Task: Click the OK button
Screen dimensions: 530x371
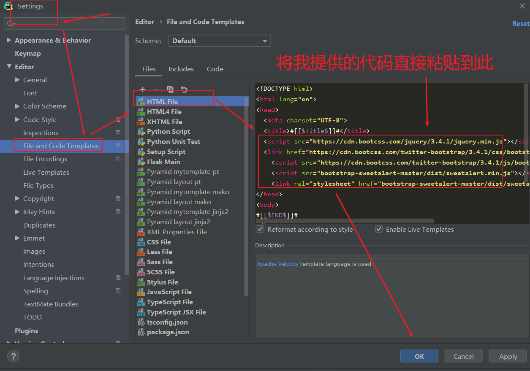Action: tap(419, 356)
